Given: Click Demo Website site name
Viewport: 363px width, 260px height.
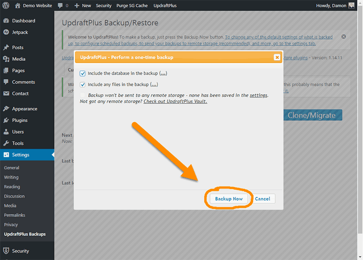Looking at the screenshot, I should [x=37, y=6].
